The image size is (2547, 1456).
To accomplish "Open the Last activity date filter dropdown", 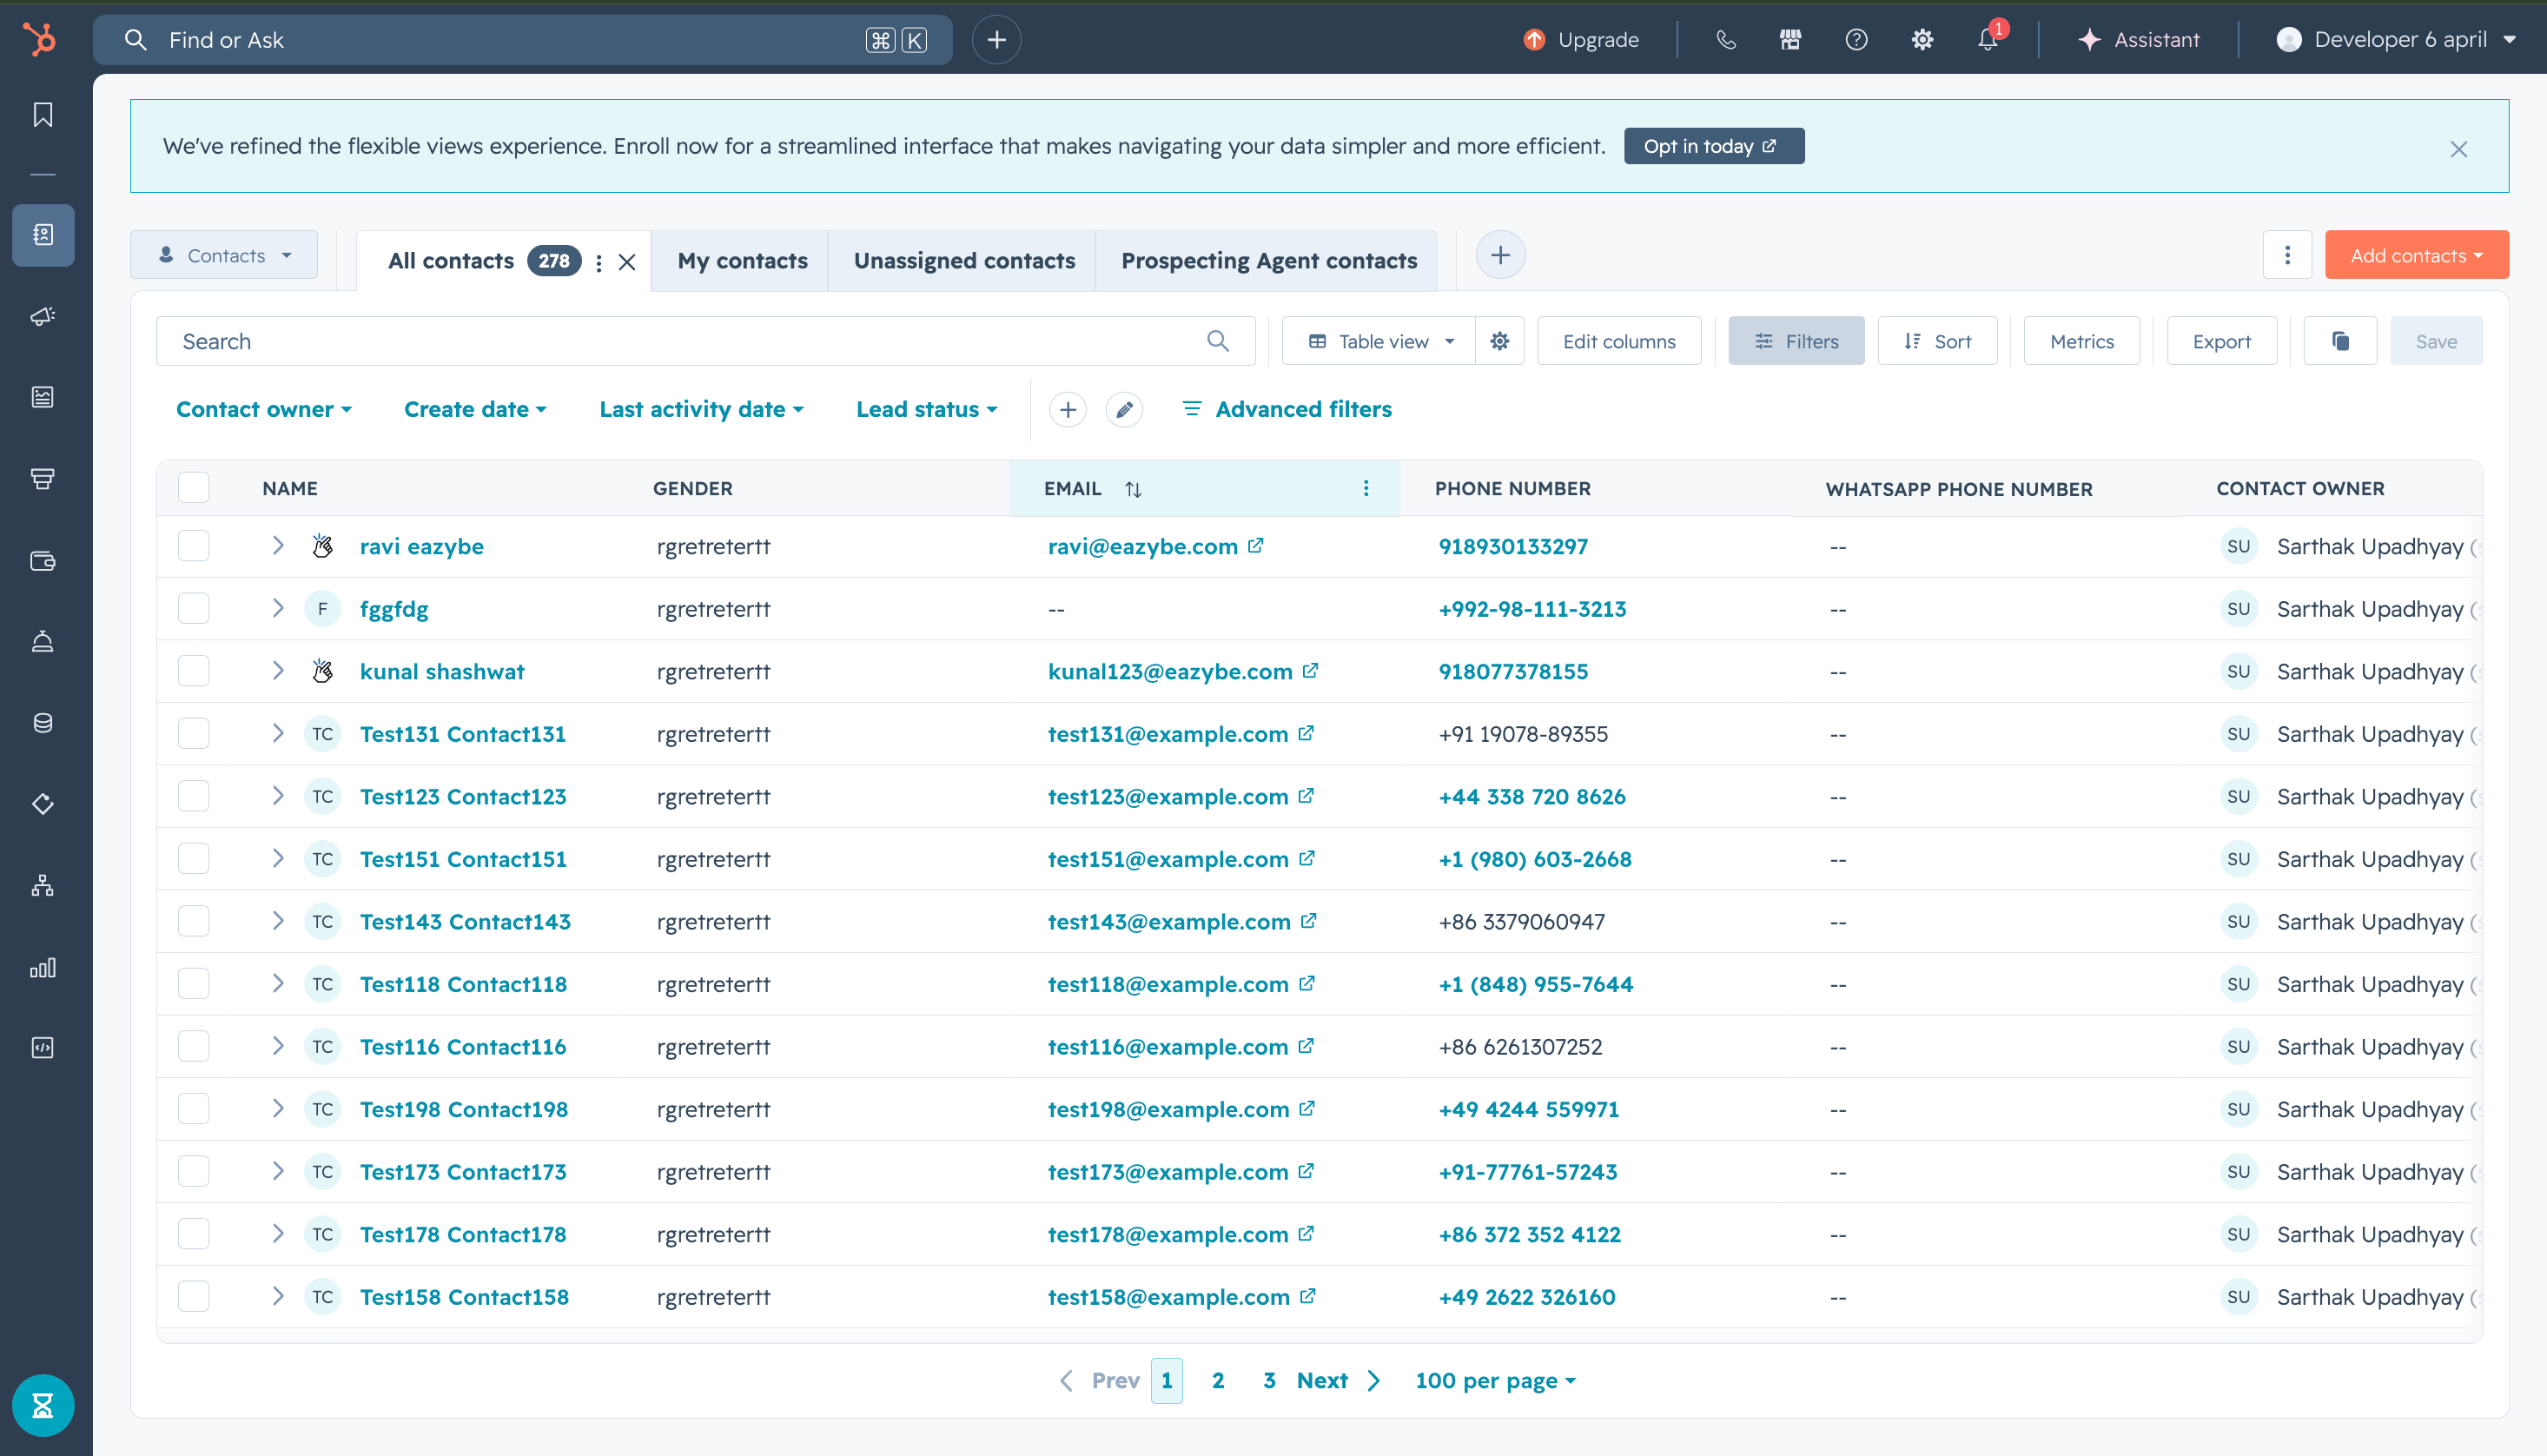I will click(702, 409).
